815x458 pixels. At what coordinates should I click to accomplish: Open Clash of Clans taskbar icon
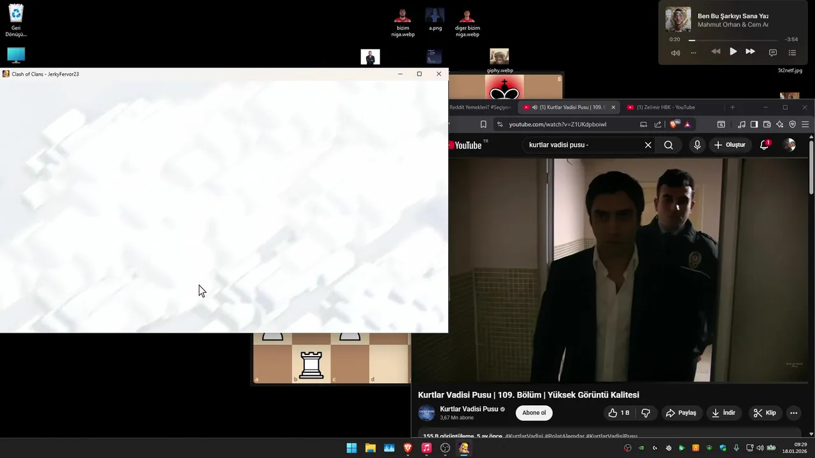pos(464,448)
